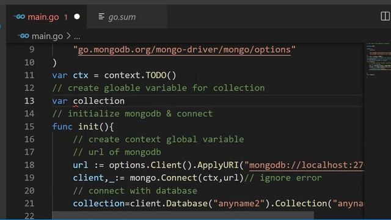Click the Split Editor icon
Viewport: 391px width, 220px height.
pyautogui.click(x=385, y=16)
